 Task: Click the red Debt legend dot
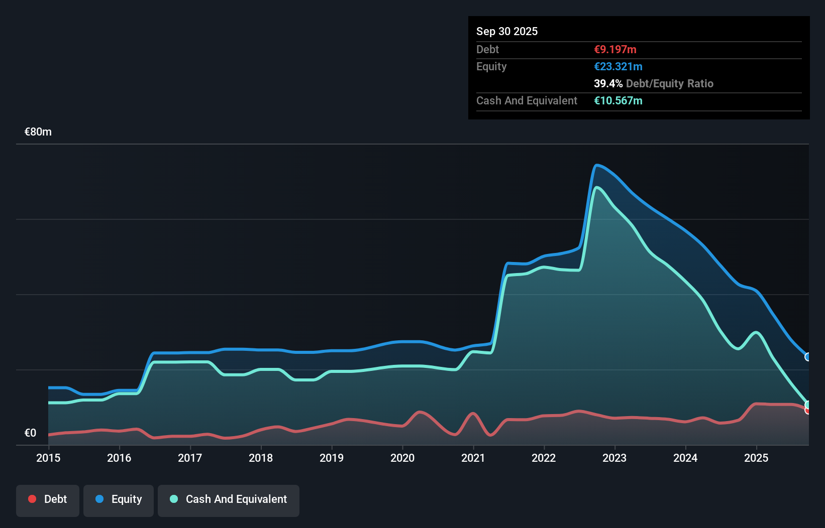coord(32,499)
